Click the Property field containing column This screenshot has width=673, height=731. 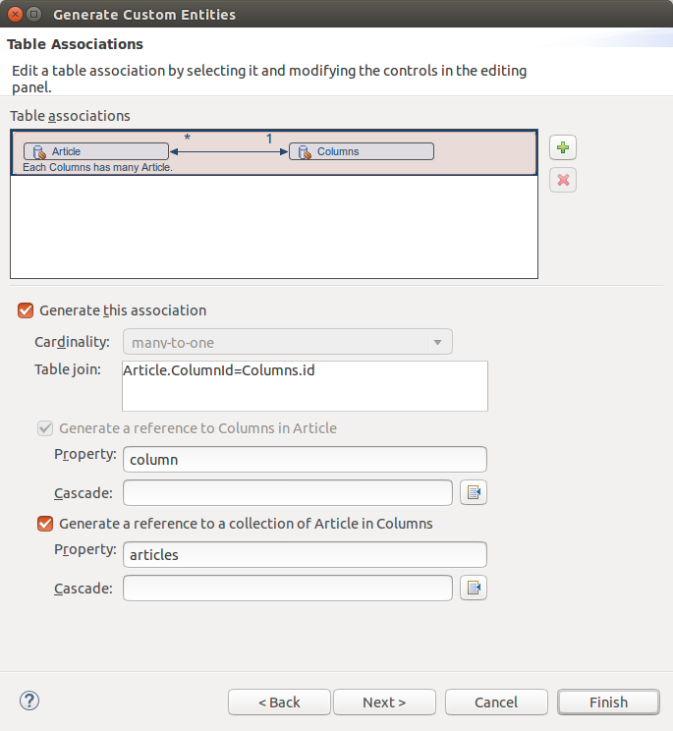(305, 460)
